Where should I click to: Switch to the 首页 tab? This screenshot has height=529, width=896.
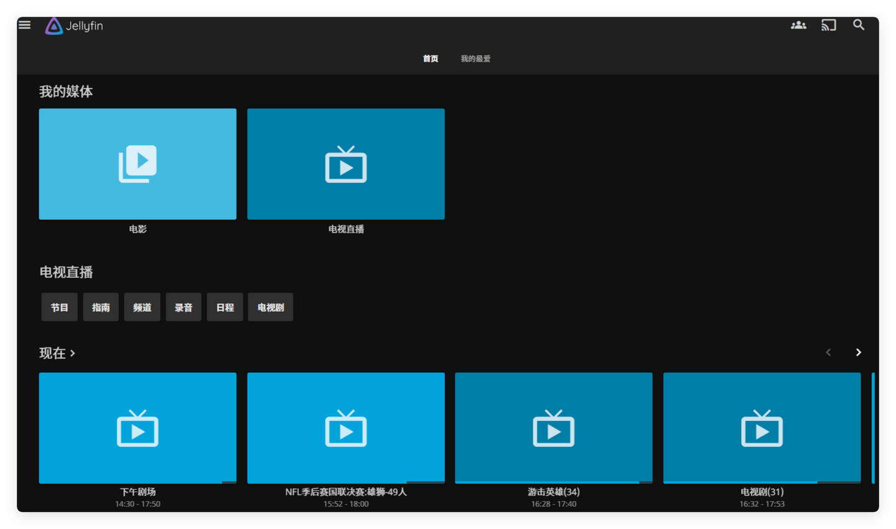[431, 59]
